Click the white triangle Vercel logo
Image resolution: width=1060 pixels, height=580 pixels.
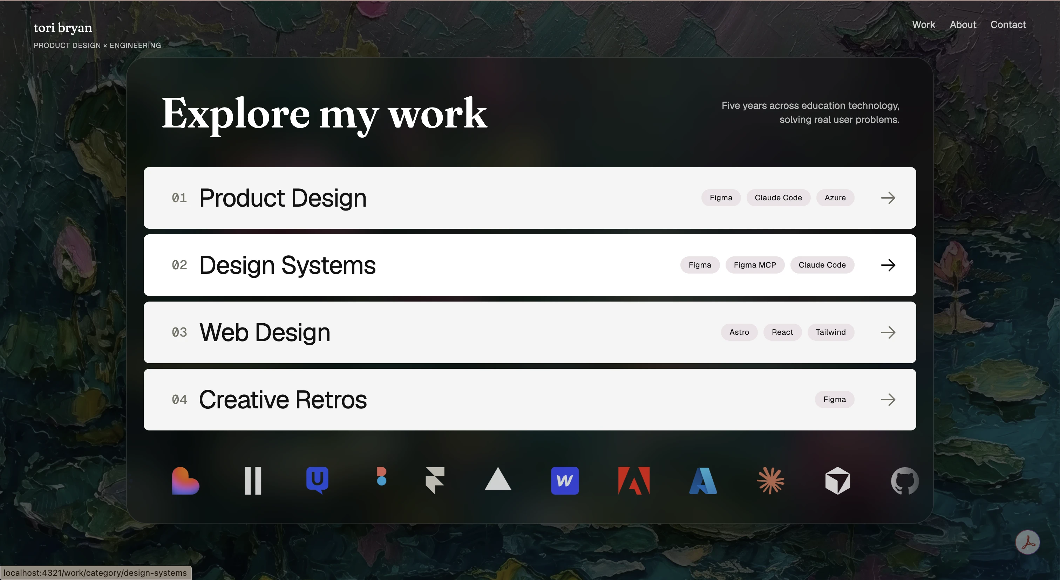(498, 479)
